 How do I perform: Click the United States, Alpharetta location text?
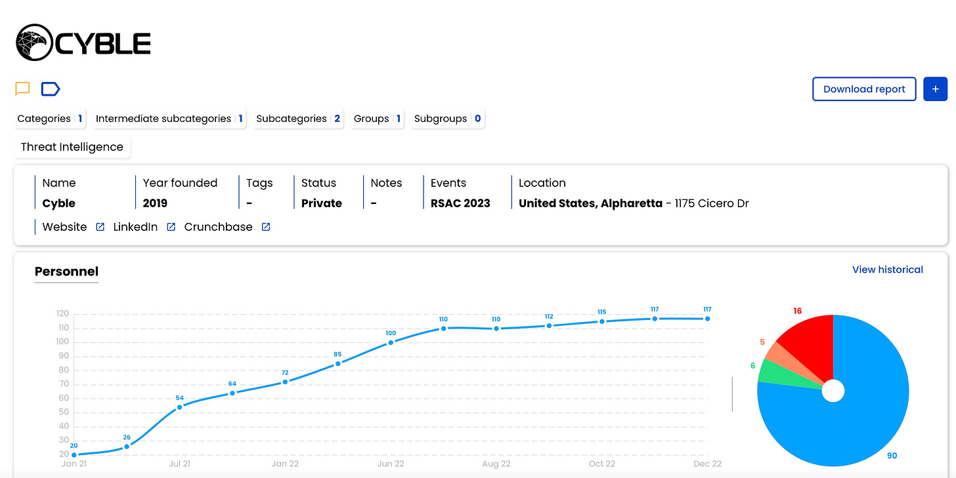[x=590, y=203]
